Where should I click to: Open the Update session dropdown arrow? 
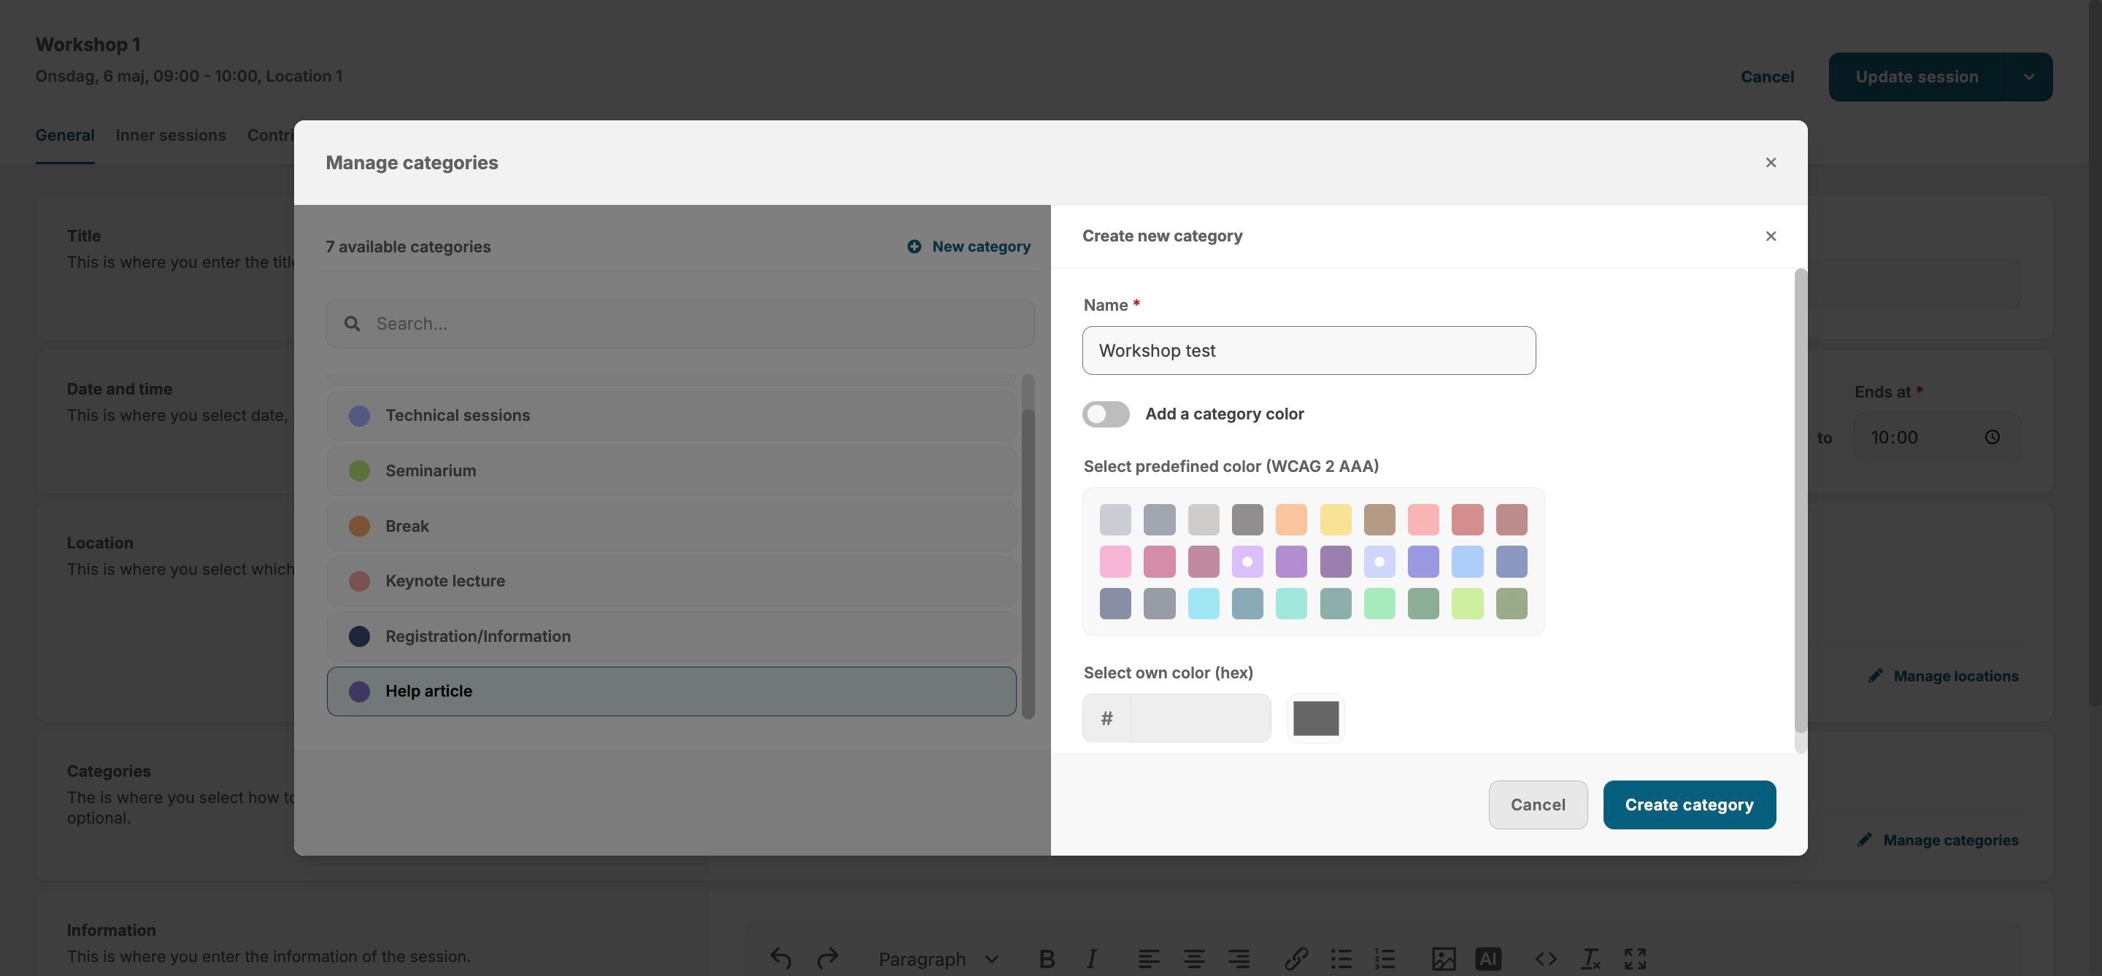click(x=2028, y=77)
